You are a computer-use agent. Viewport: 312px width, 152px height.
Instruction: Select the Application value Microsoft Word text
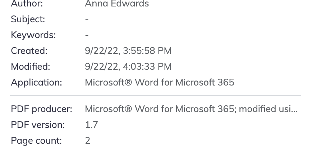click(x=159, y=82)
